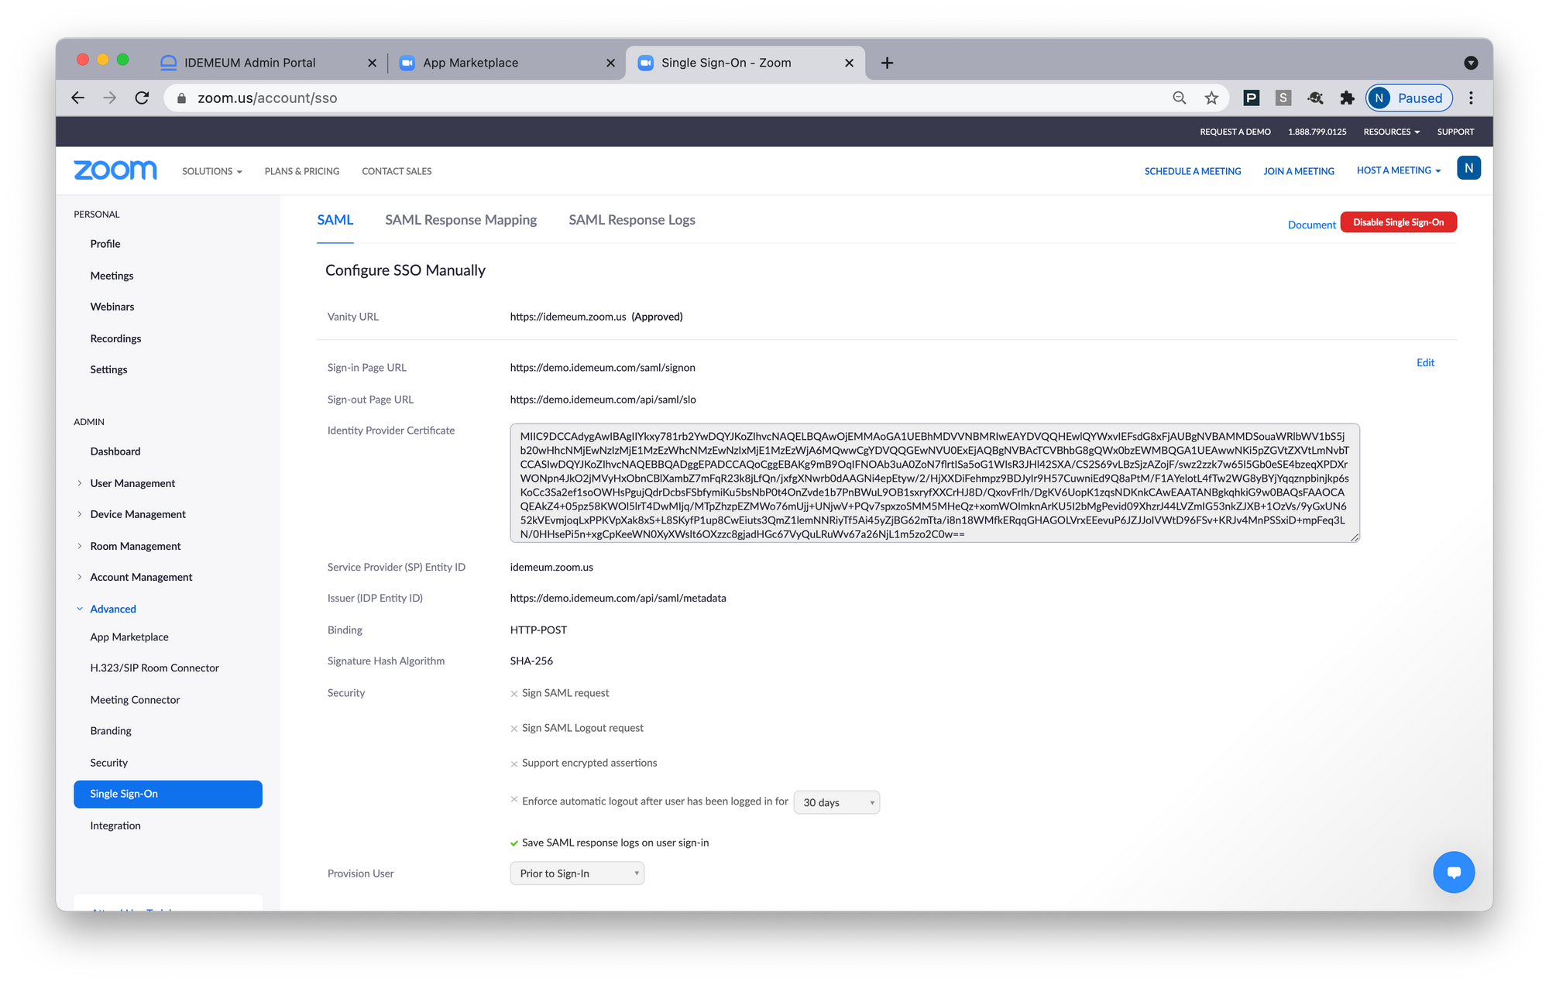Click the lock icon in address bar
1549x985 pixels.
click(x=182, y=98)
